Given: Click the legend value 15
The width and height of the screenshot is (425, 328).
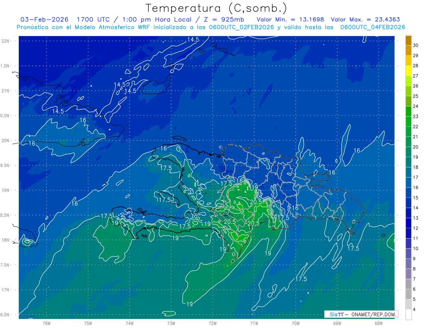Looking at the screenshot, I should [416, 197].
